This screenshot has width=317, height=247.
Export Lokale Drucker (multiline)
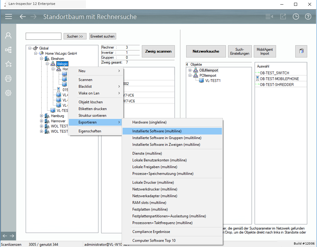coord(172,182)
